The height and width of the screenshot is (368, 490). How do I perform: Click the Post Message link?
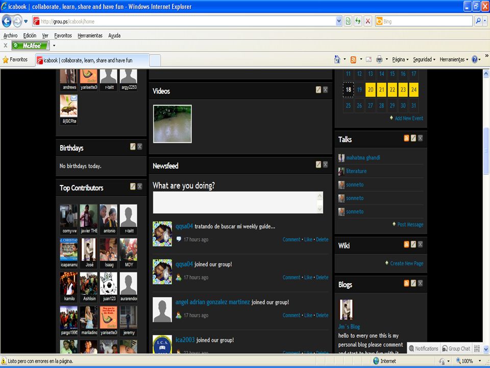[x=410, y=224]
